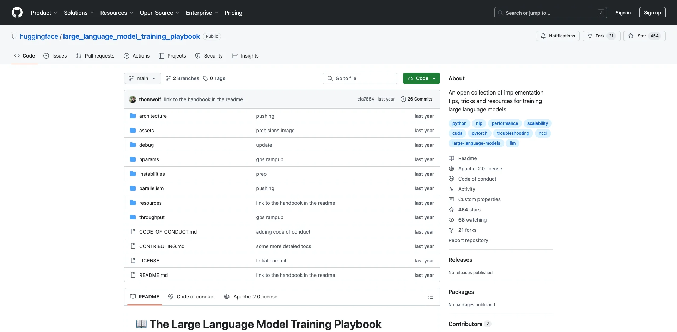Image resolution: width=677 pixels, height=332 pixels.
Task: Click the LICENSE file icon
Action: [133, 261]
